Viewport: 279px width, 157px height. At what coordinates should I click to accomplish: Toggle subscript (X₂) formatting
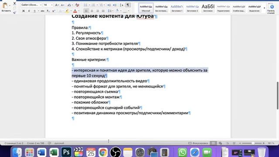tap(48, 11)
